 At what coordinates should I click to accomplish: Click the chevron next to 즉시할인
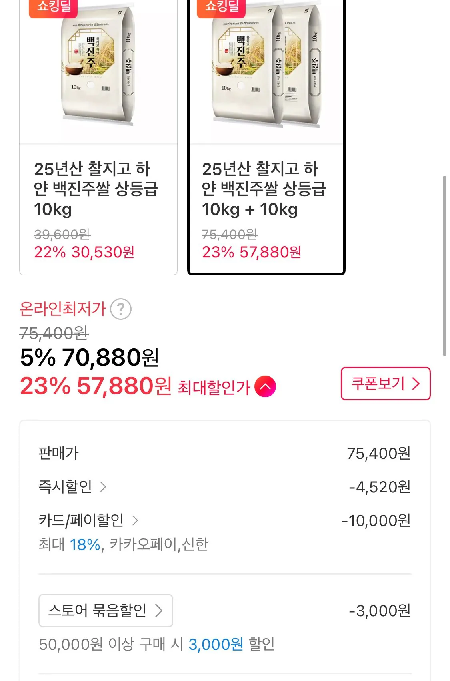click(103, 487)
